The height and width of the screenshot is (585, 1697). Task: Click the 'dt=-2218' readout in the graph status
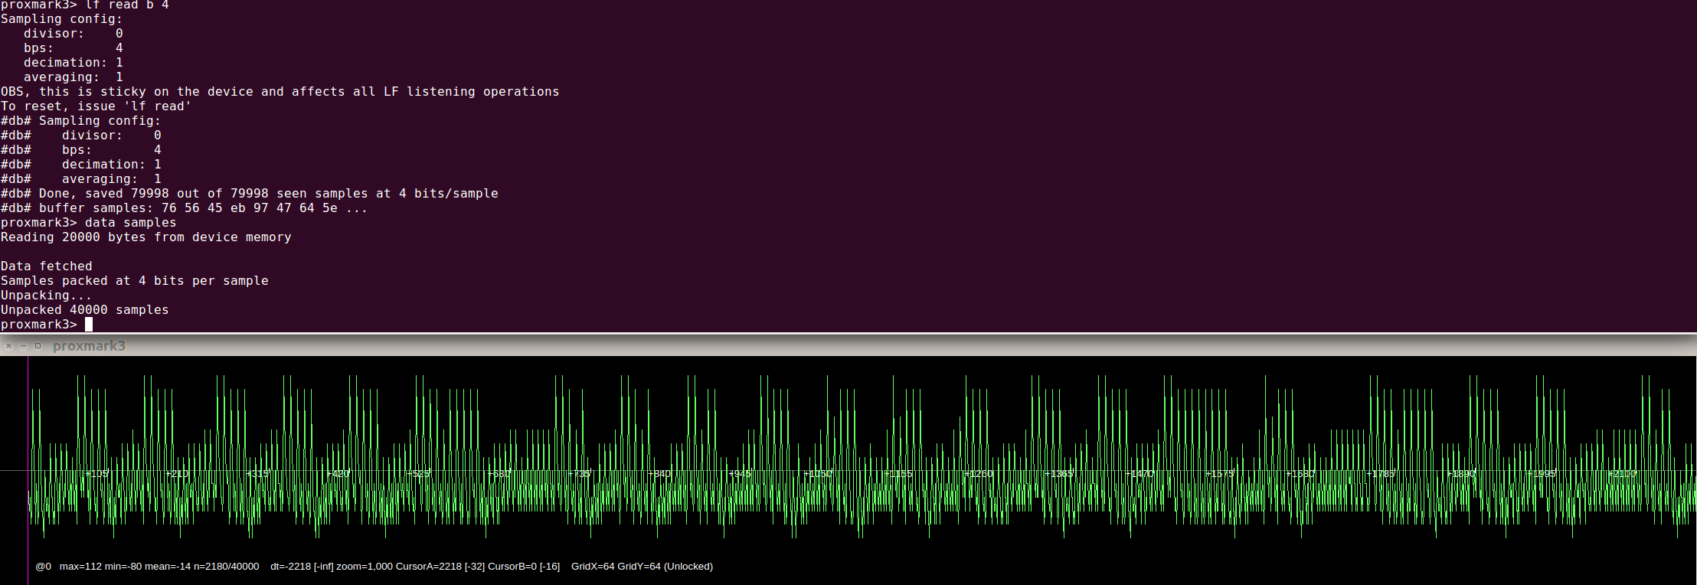coord(291,567)
